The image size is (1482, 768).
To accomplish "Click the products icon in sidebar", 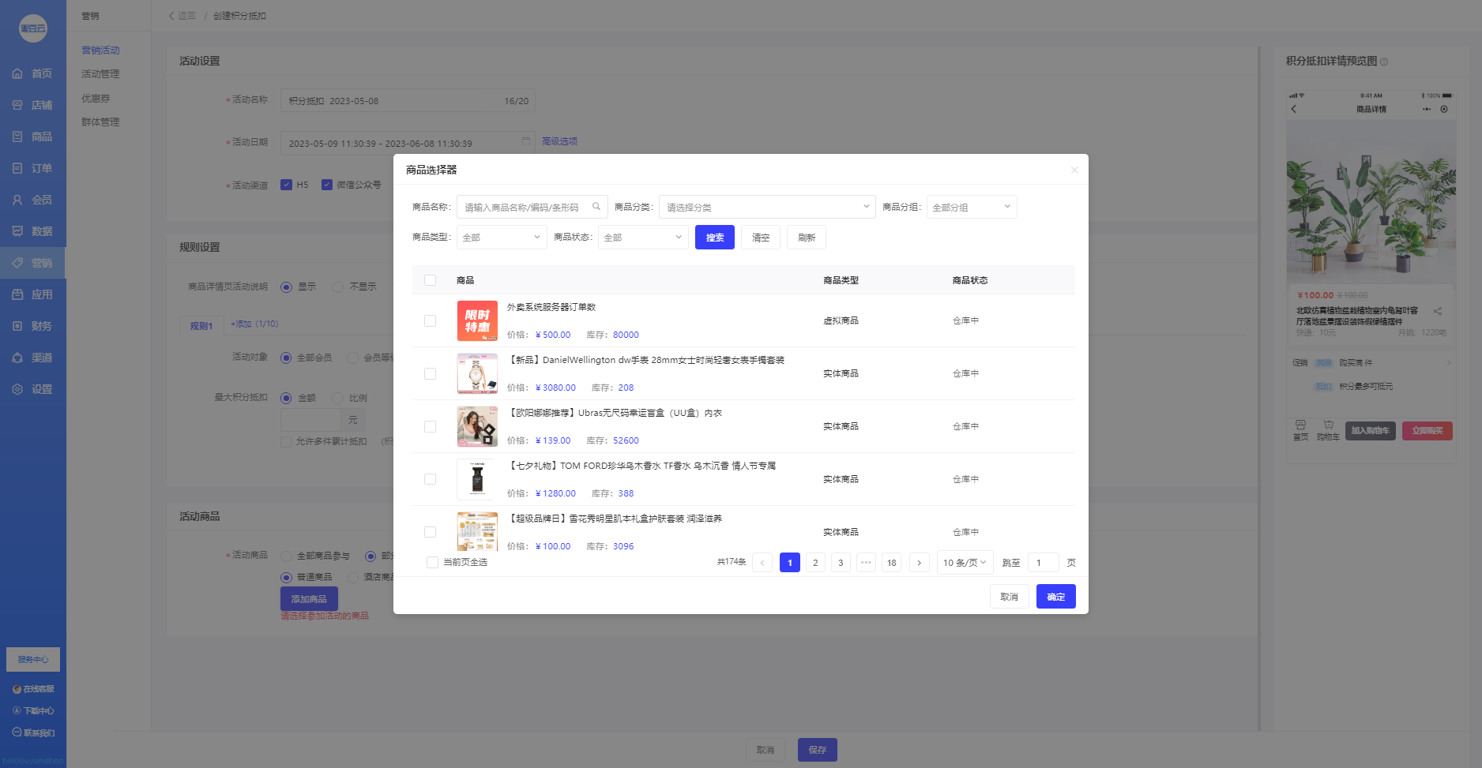I will pyautogui.click(x=17, y=137).
